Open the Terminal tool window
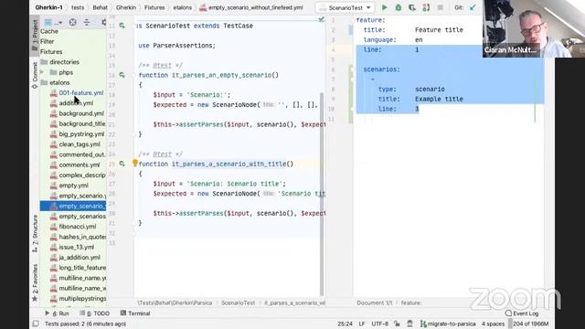The image size is (585, 329). pos(135,313)
